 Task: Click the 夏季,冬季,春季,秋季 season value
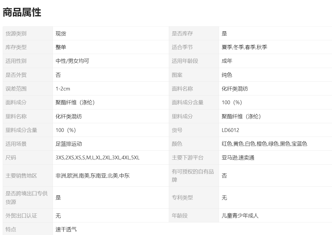[244, 47]
